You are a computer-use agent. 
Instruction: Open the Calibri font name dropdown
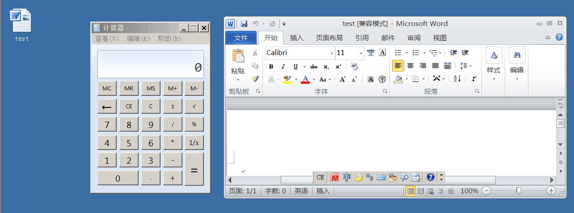point(332,53)
